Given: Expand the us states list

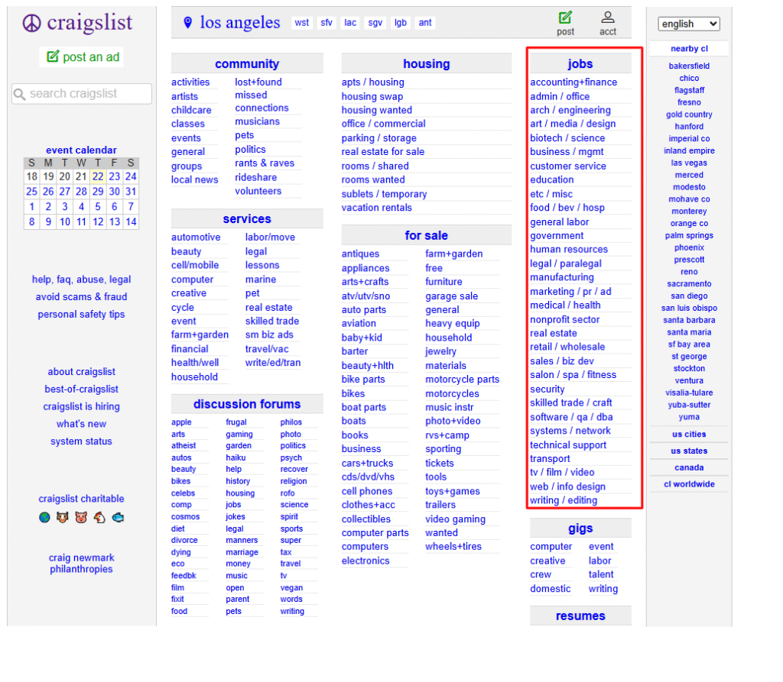Looking at the screenshot, I should (x=689, y=451).
